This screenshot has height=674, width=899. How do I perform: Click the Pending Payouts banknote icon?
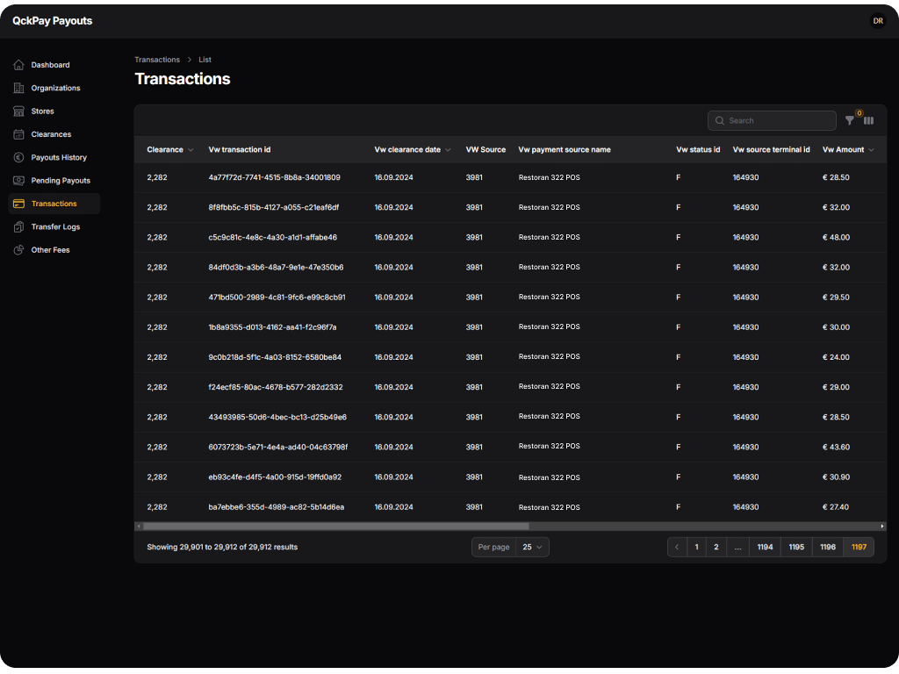click(19, 181)
